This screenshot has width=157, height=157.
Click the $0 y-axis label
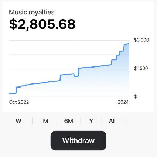(x=137, y=96)
